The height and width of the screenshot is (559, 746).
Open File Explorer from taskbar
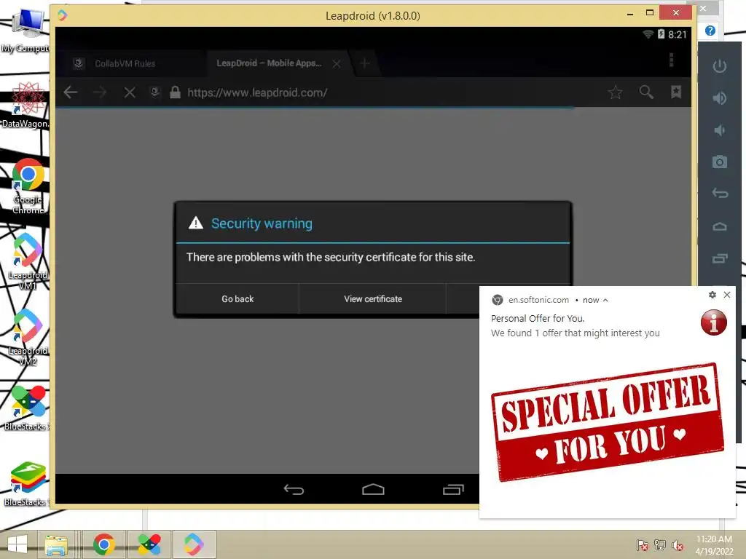56,544
